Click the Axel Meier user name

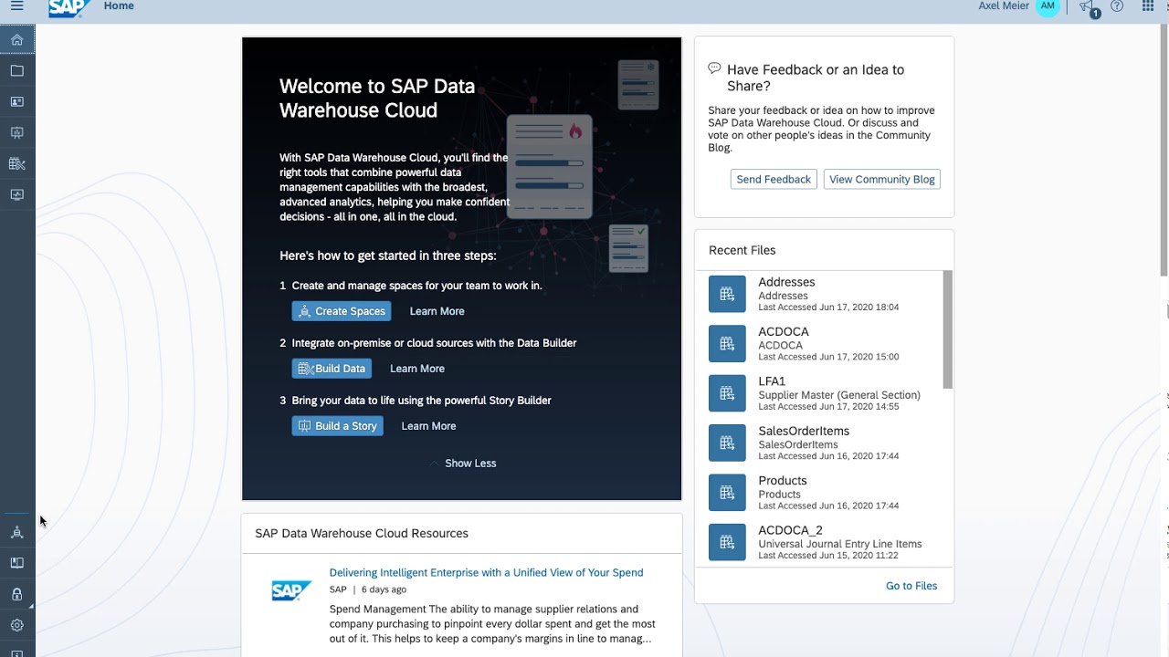point(1003,5)
